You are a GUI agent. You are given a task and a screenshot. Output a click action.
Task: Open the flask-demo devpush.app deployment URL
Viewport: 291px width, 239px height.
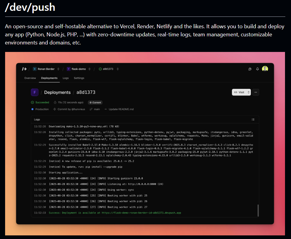click(x=141, y=213)
